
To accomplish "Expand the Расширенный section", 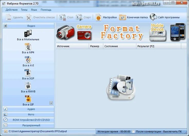I will pos(29,125).
